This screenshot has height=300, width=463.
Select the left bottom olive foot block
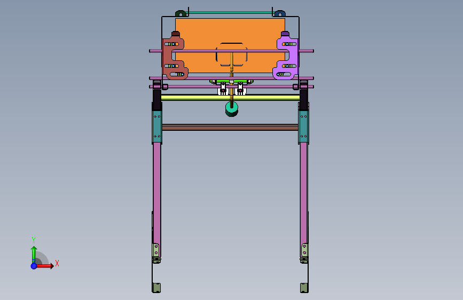tap(156, 288)
